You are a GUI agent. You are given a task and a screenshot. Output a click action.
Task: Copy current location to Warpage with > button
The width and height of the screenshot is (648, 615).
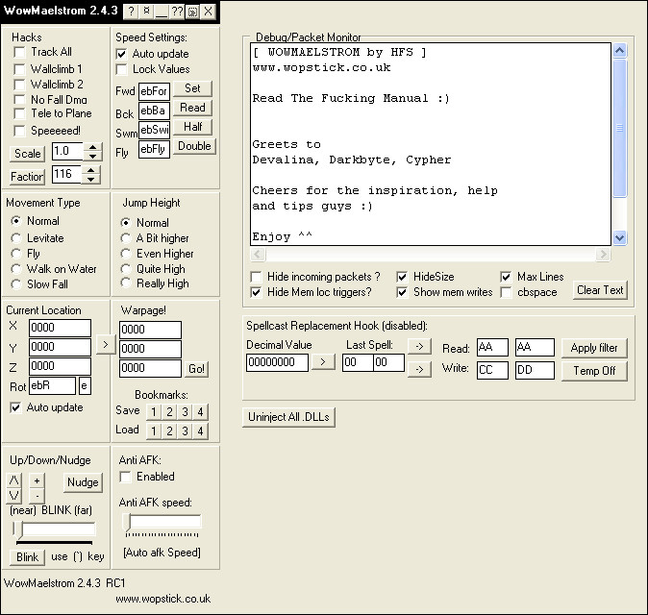point(106,344)
